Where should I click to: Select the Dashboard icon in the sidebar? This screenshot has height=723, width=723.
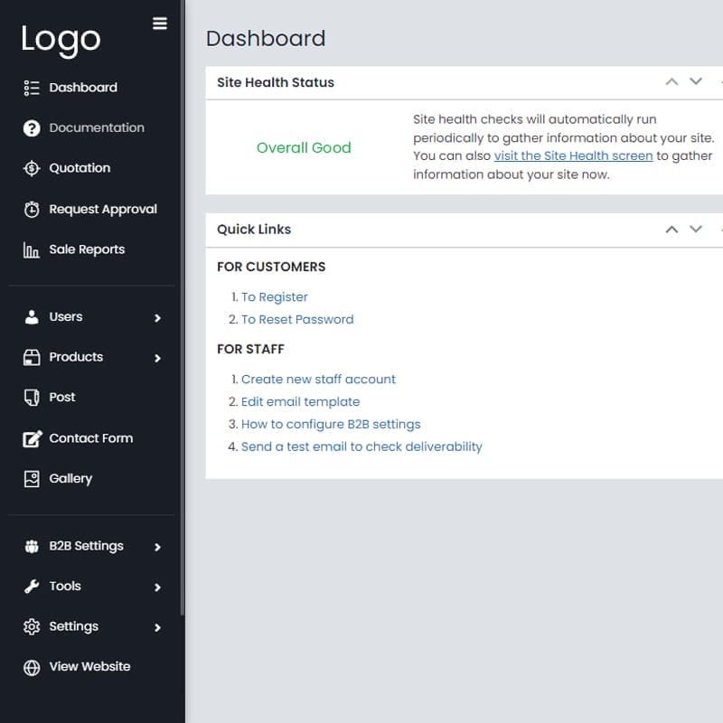coord(31,88)
